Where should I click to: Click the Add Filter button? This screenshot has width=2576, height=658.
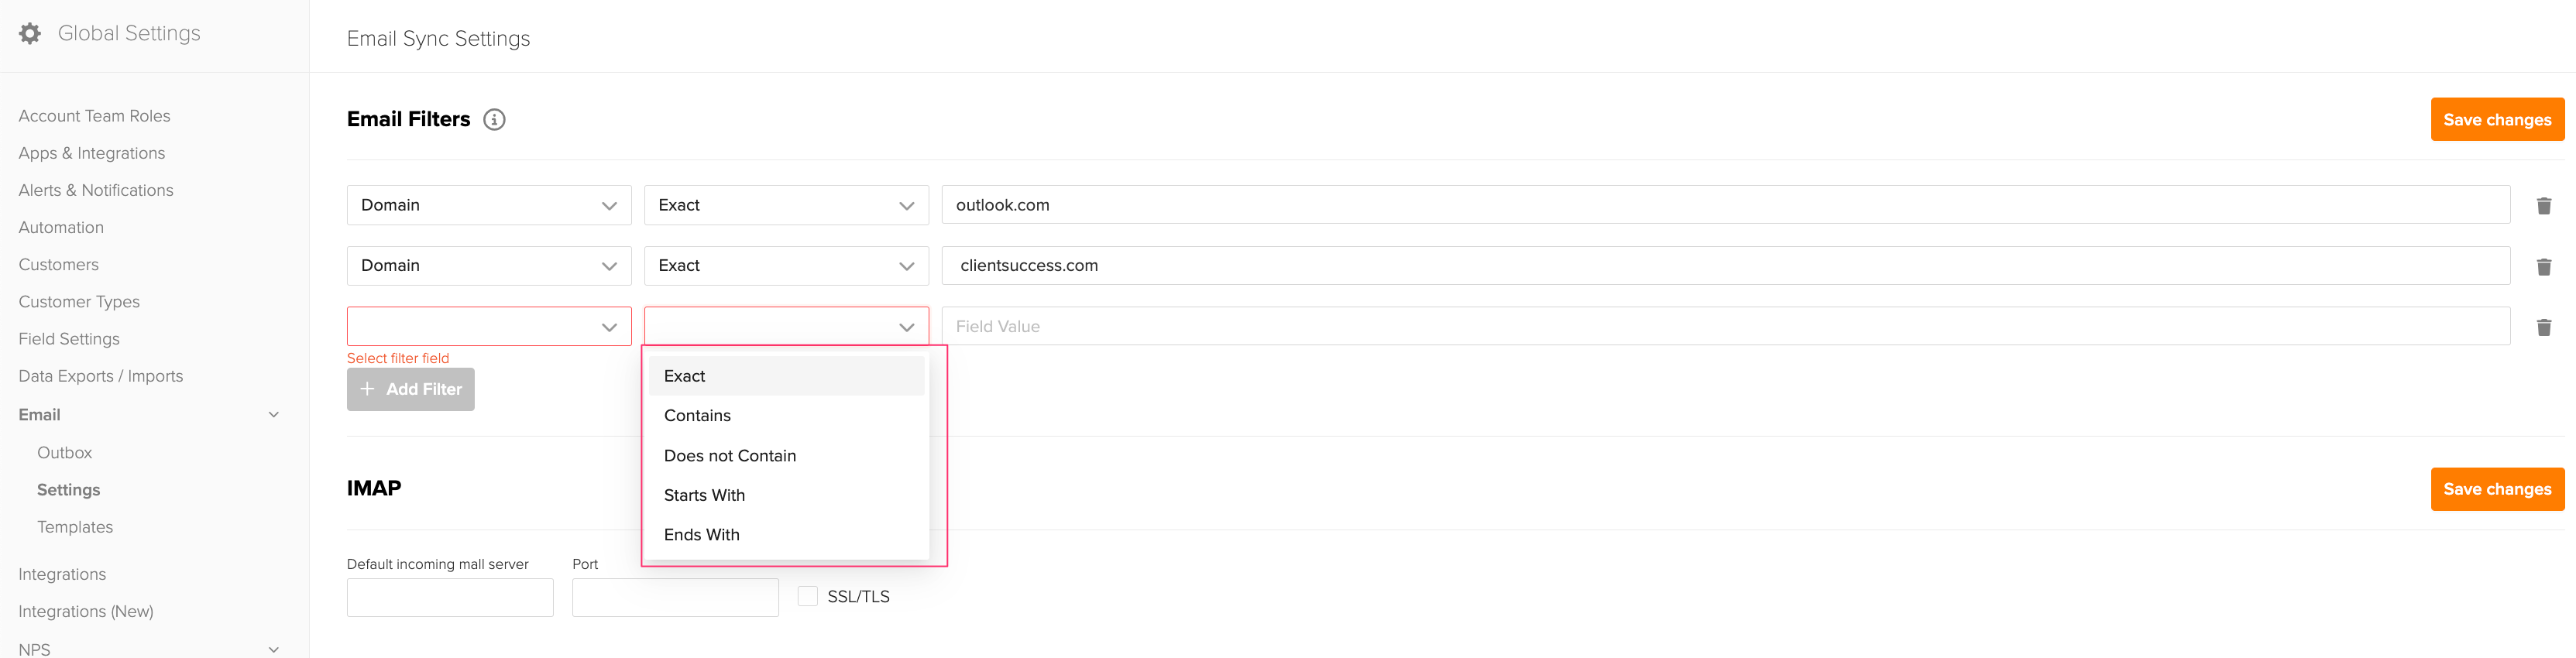pyautogui.click(x=411, y=389)
